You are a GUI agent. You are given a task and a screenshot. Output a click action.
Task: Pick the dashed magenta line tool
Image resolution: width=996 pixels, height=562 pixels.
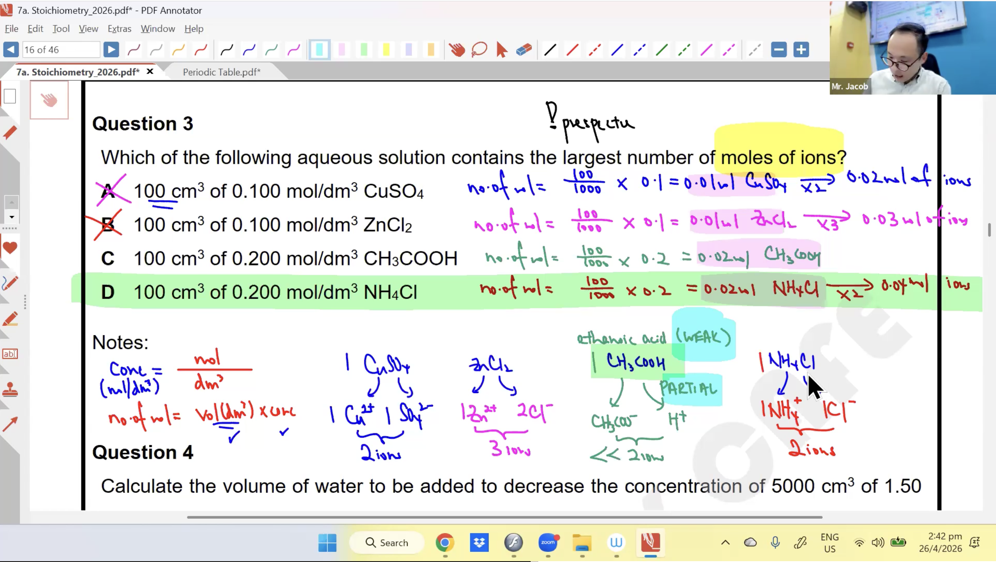point(729,50)
